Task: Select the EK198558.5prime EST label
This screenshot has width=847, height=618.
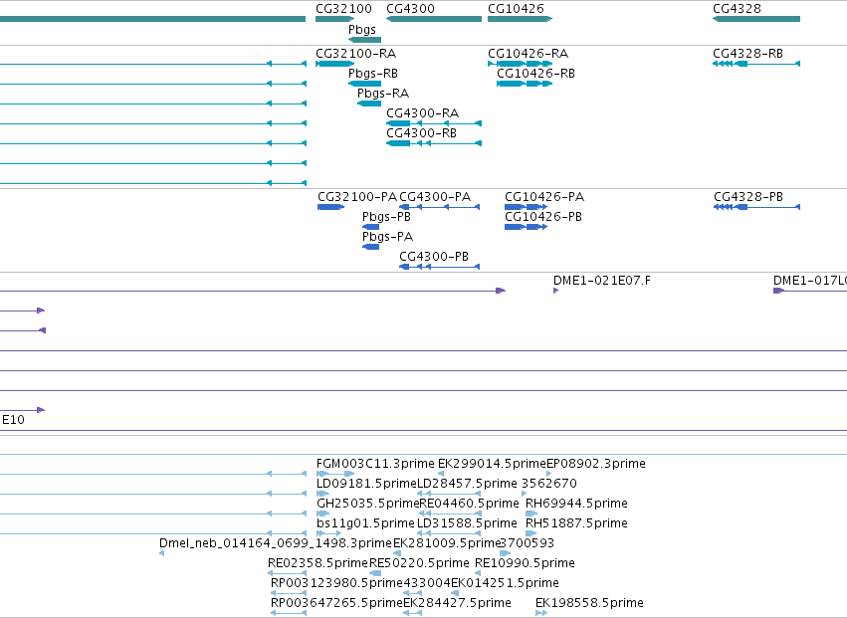Action: [x=589, y=603]
